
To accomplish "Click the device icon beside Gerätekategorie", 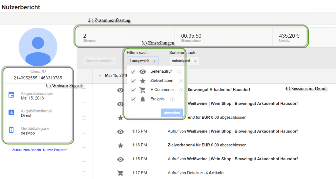I will pos(11,130).
